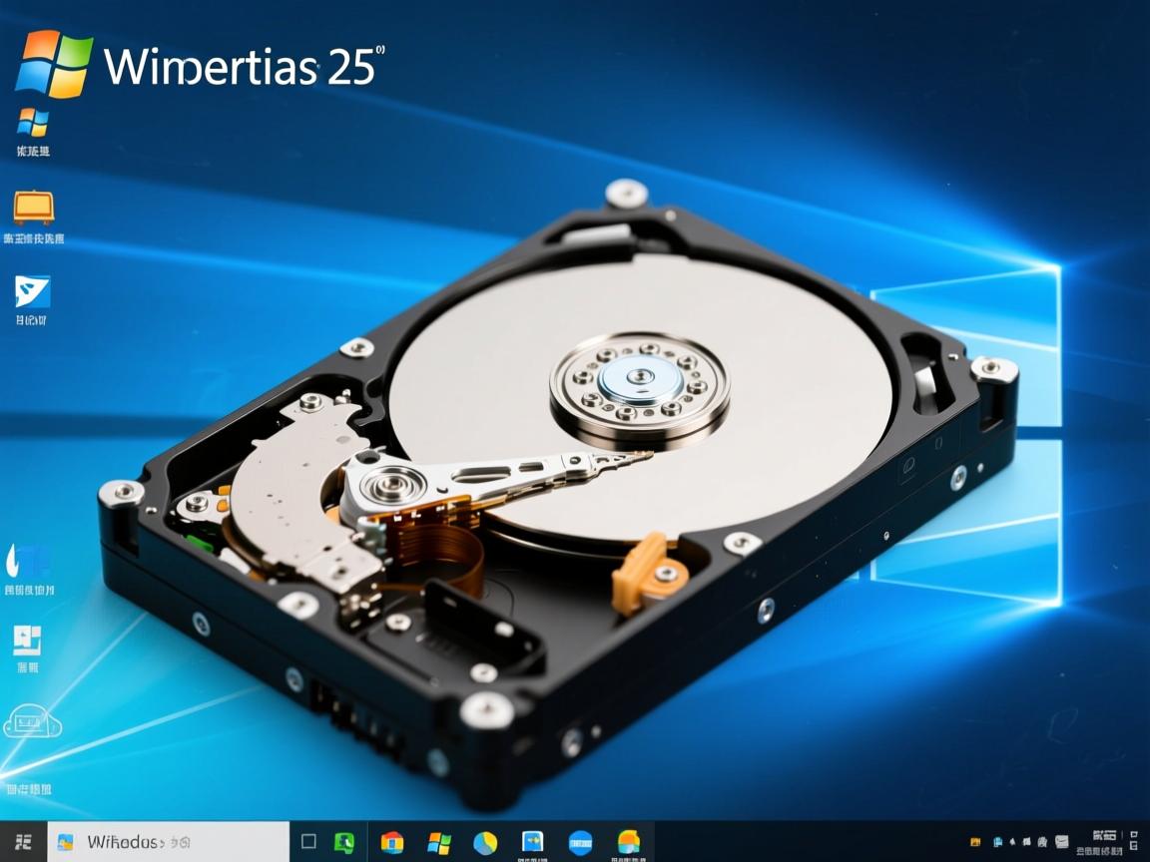This screenshot has width=1150, height=862.
Task: Open Task View square icon
Action: tap(308, 842)
